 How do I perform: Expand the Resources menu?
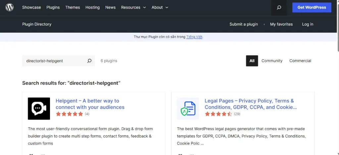(x=133, y=7)
